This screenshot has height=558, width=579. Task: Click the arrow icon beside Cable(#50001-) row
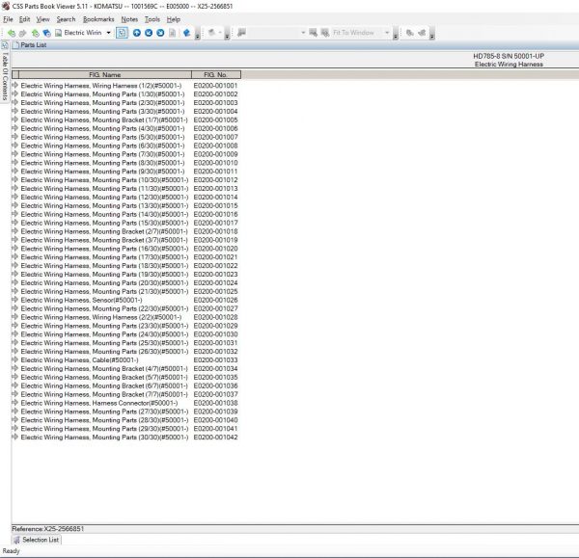[x=15, y=359]
